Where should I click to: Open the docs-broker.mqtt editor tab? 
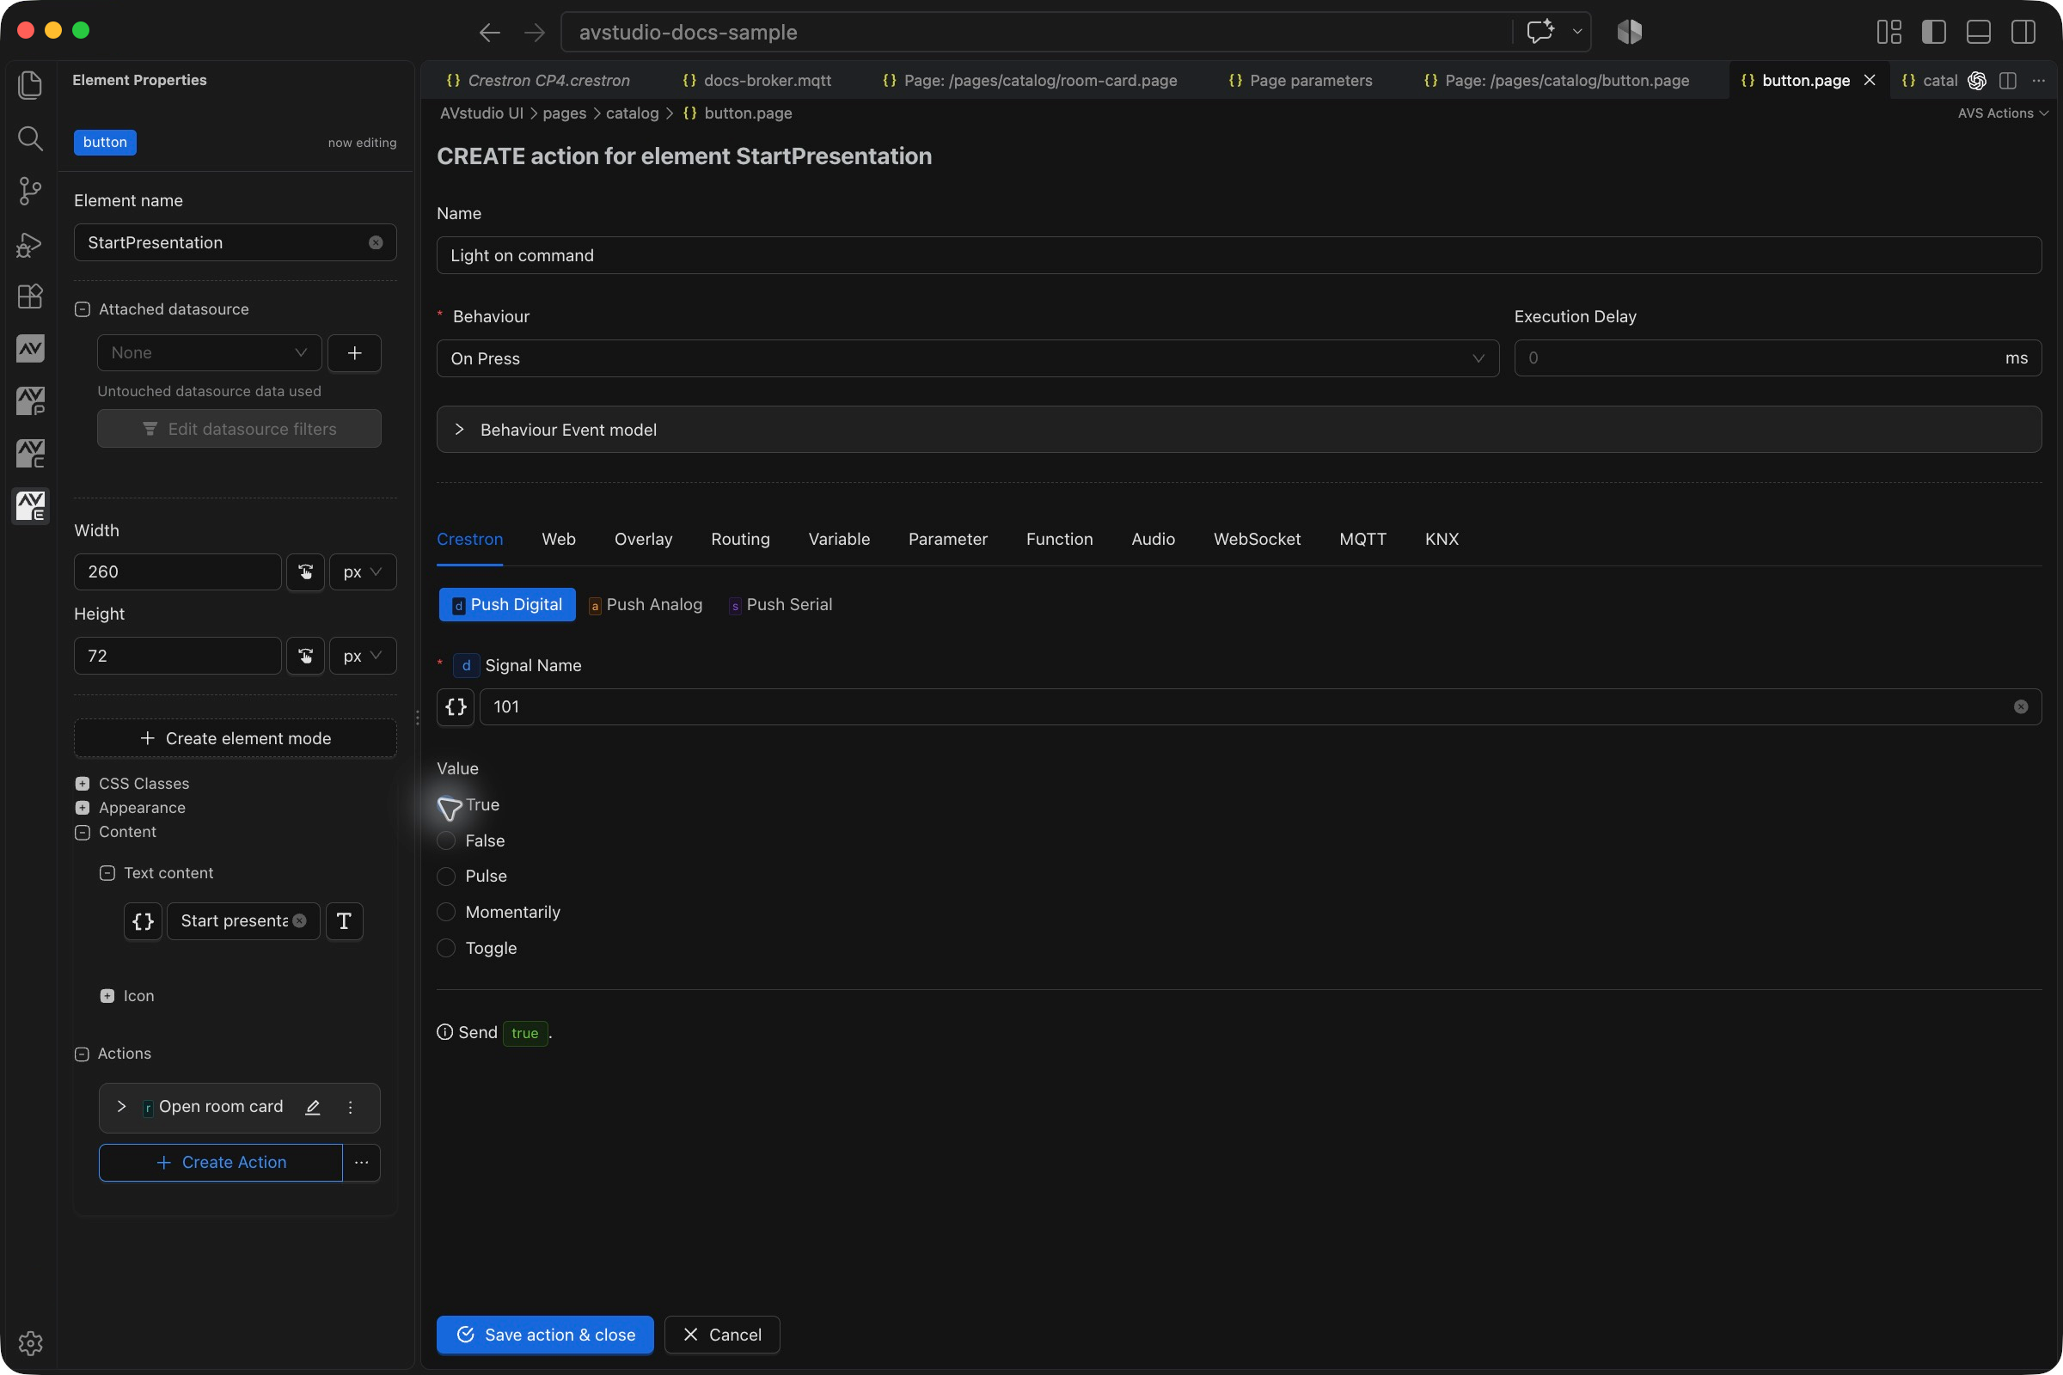pyautogui.click(x=757, y=81)
